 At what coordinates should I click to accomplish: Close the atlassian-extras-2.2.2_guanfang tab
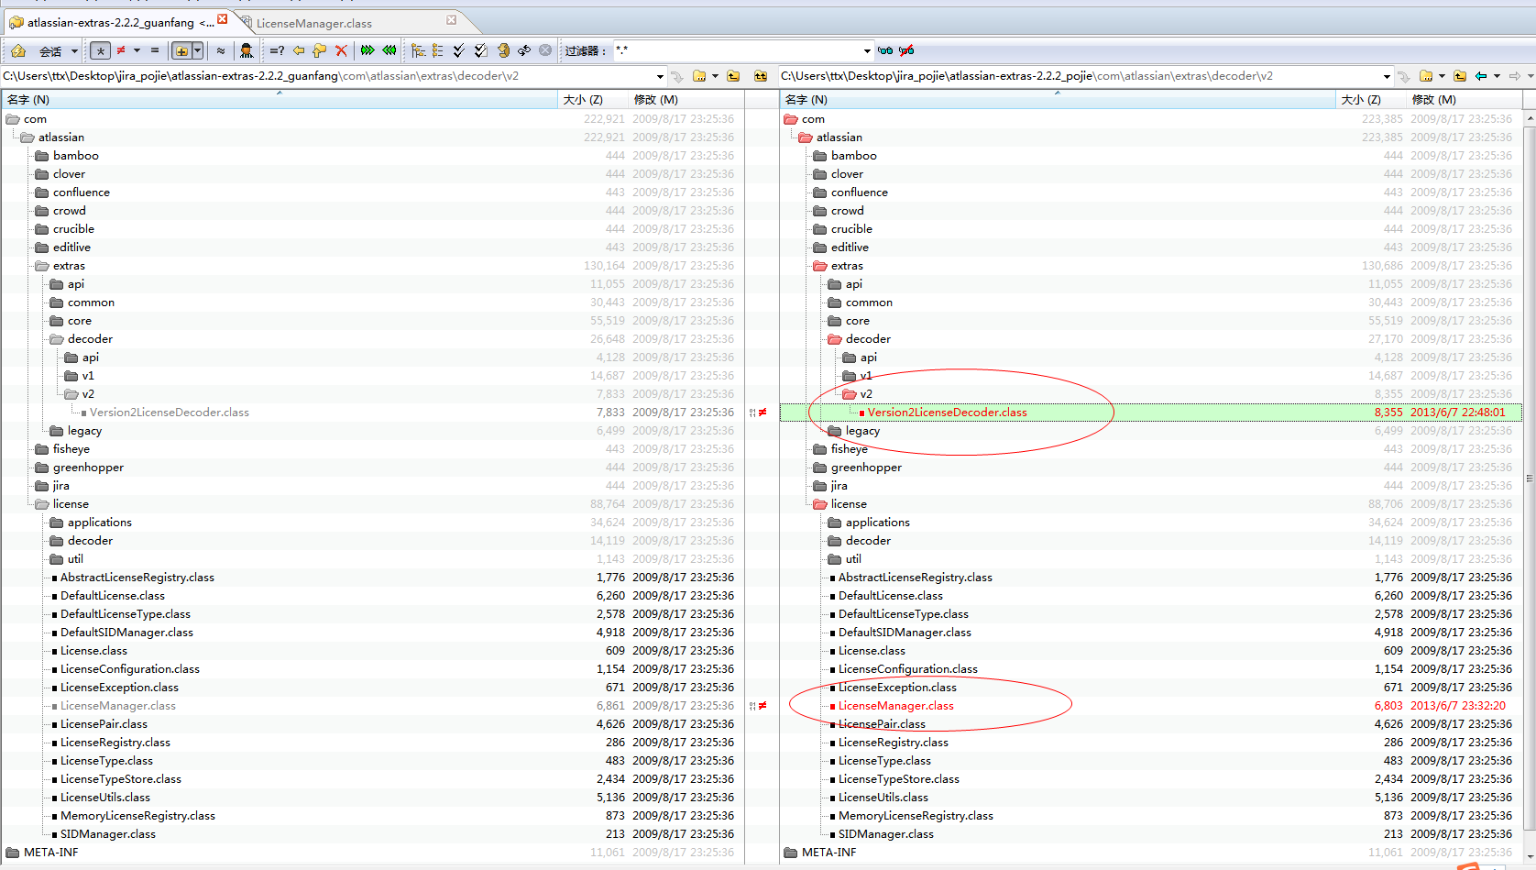point(222,18)
